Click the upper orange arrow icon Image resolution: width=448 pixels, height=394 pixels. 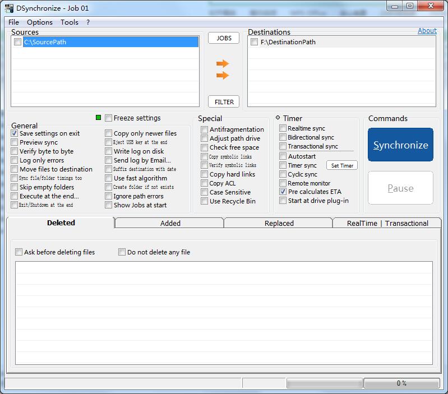(223, 64)
